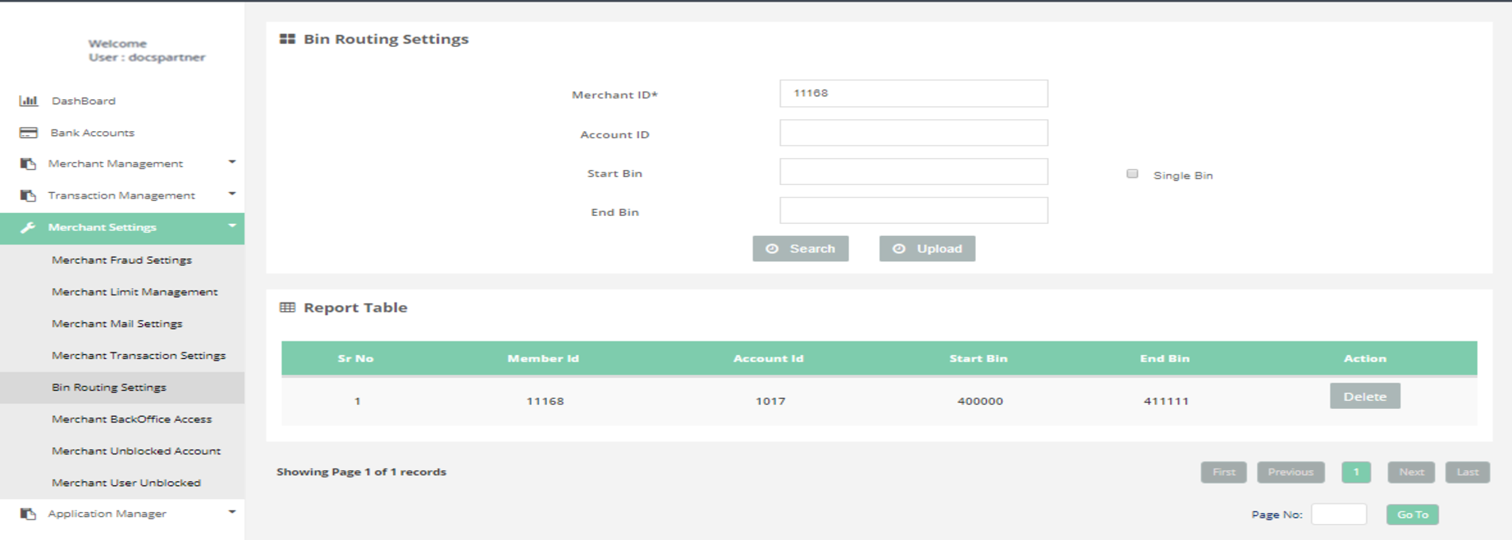Delete the routing record for member 11168

point(1364,396)
